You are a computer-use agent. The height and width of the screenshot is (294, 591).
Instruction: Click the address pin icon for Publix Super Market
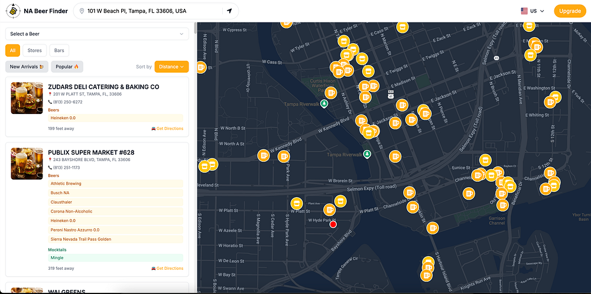coord(50,159)
